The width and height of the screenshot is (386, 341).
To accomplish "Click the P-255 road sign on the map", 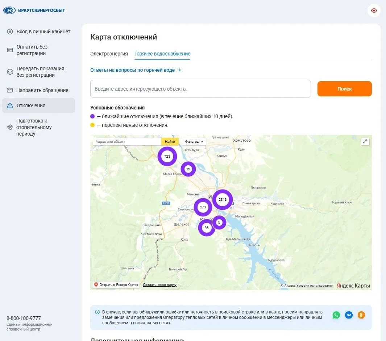I will tap(166, 203).
